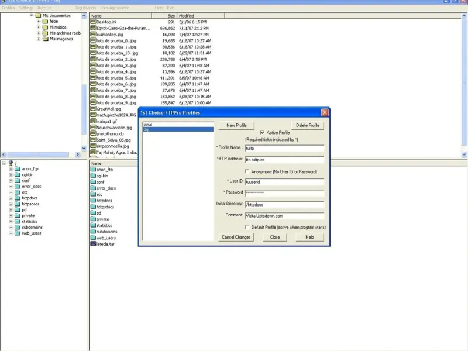The image size is (468, 351).
Task: Expand the httpdocs remote tree node
Action: point(11,198)
